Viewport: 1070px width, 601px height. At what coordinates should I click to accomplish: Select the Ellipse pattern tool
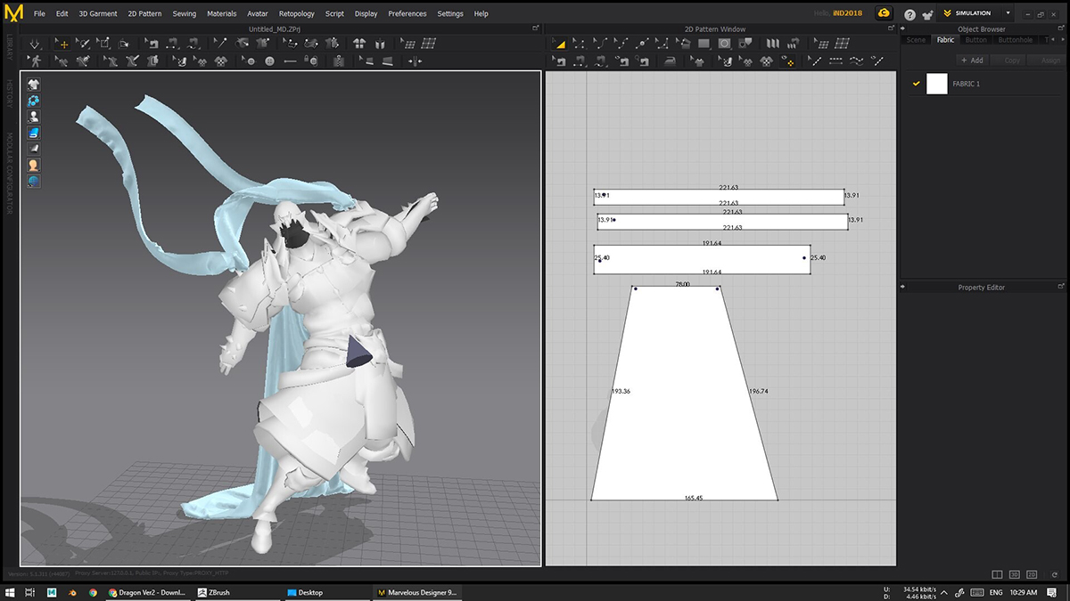point(725,44)
